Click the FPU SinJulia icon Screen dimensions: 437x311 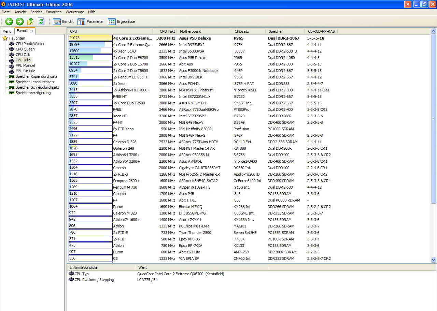coord(12,71)
